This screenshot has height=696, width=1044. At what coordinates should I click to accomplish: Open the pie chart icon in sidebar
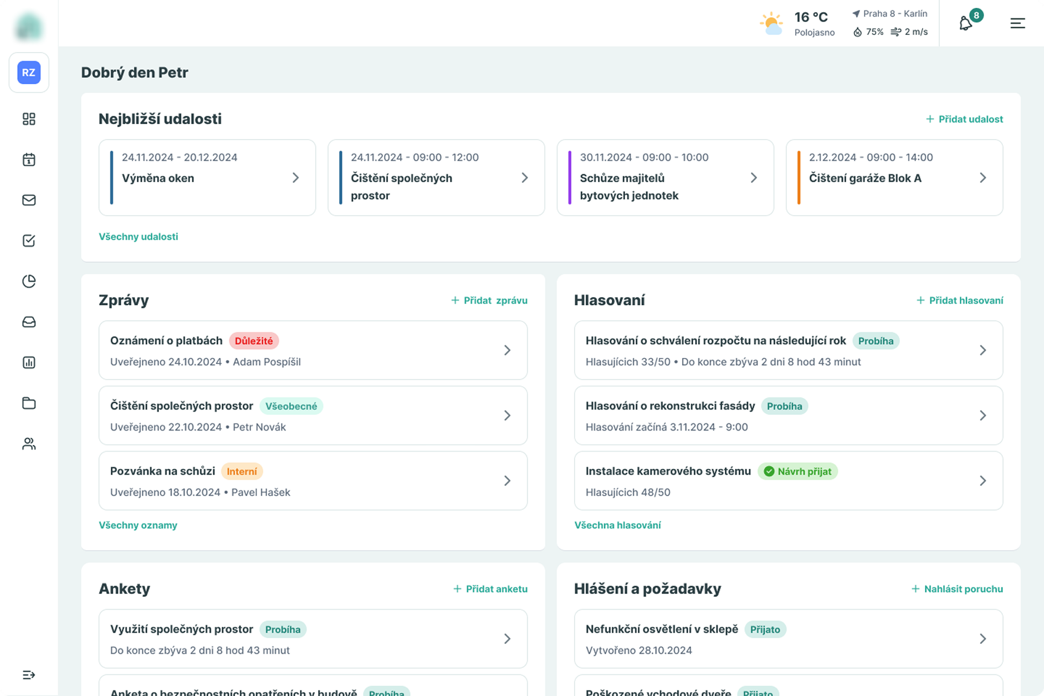click(29, 281)
